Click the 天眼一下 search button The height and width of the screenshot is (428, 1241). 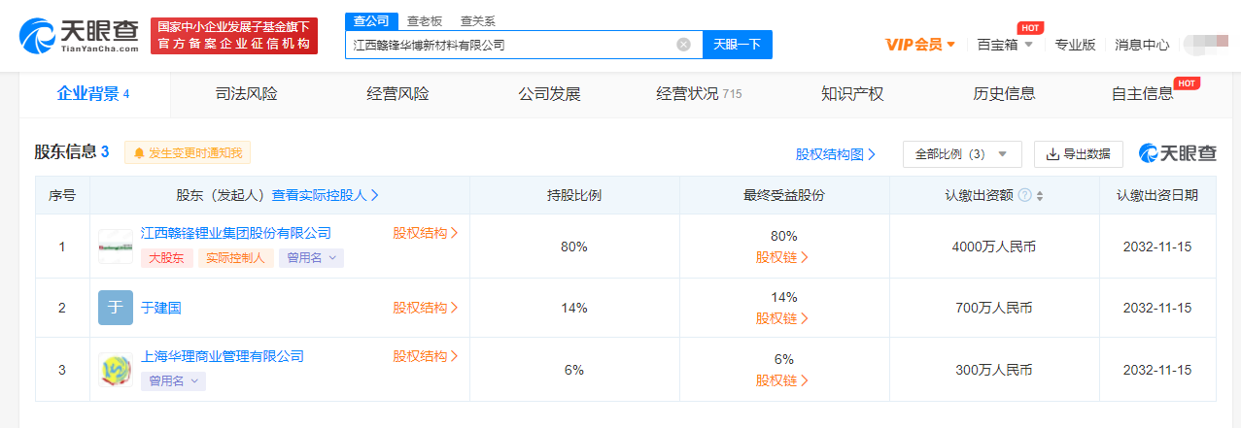click(737, 45)
